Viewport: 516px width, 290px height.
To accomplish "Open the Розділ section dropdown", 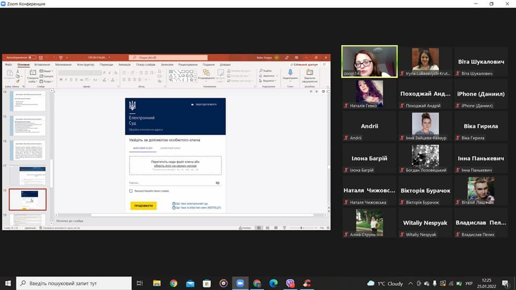I will point(46,81).
